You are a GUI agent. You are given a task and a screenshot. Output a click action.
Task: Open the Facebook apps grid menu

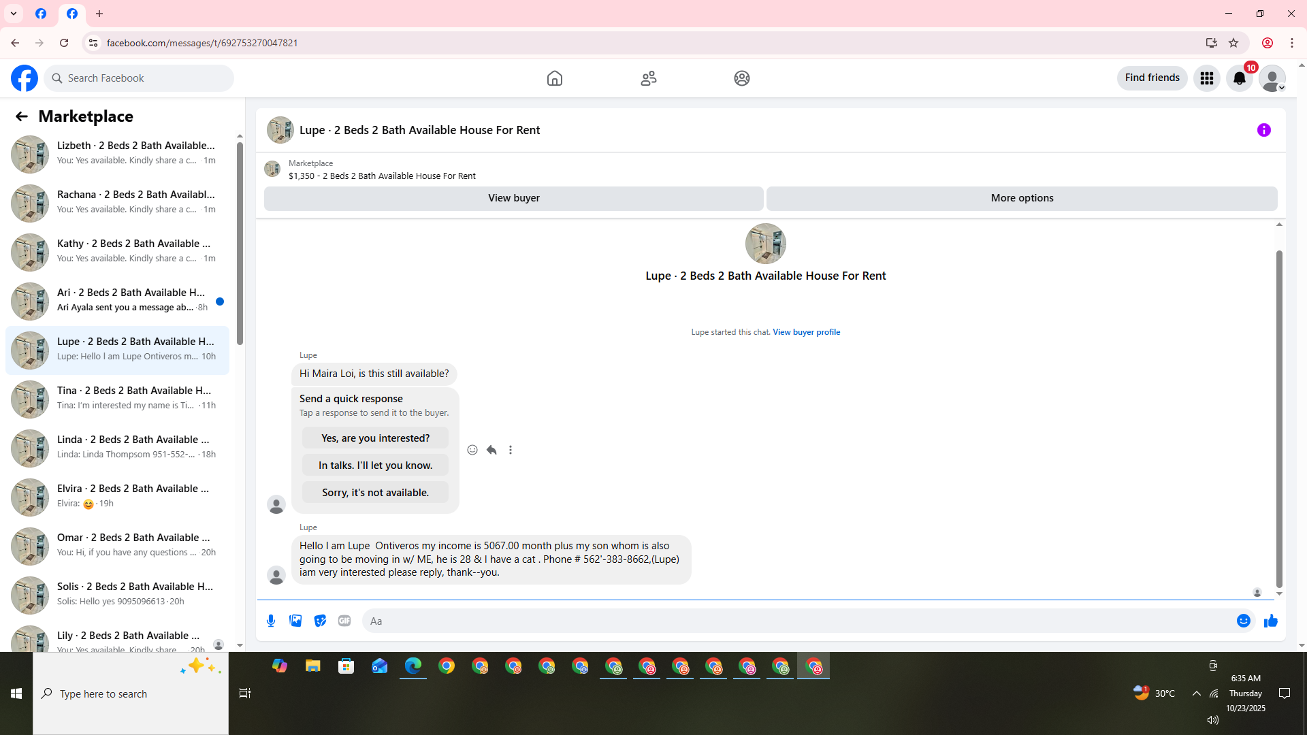point(1206,78)
